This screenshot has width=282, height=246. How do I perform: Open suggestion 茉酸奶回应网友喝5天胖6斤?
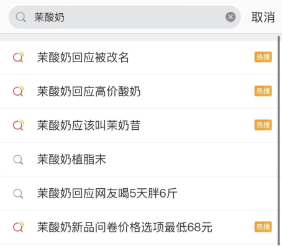[139, 193]
